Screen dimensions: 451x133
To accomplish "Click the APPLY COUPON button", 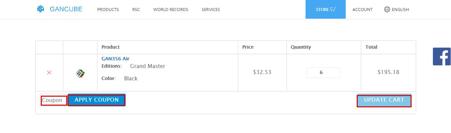I will coord(97,100).
